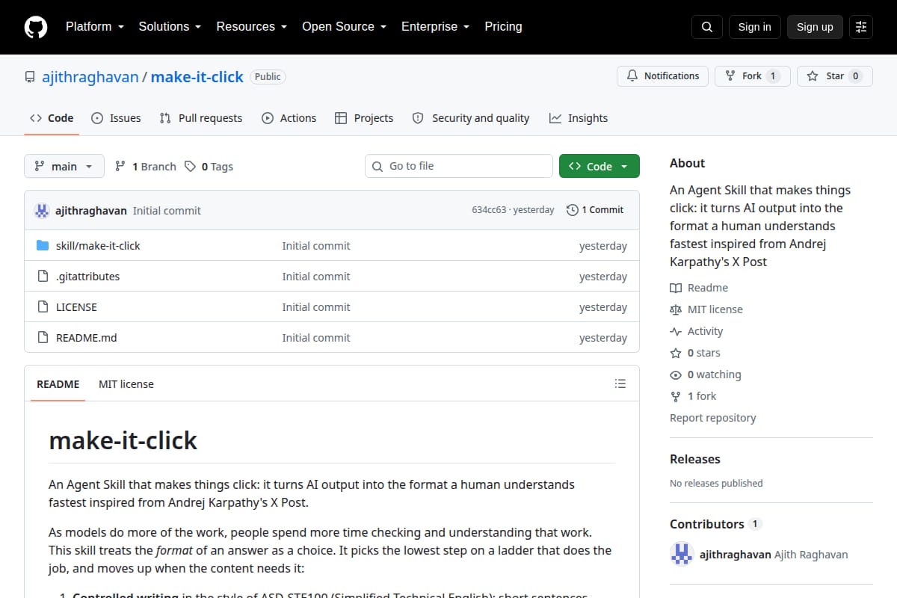Viewport: 897px width, 598px height.
Task: Open the README.md file link
Action: pos(87,337)
